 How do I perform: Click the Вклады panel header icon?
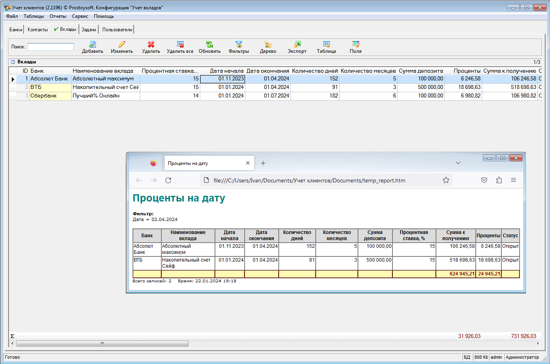pos(13,62)
